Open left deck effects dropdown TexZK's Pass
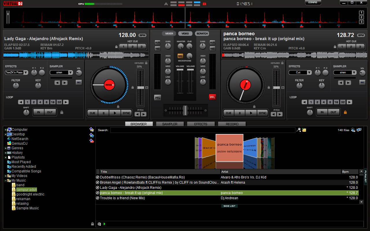The width and height of the screenshot is (370, 231). click(x=17, y=72)
